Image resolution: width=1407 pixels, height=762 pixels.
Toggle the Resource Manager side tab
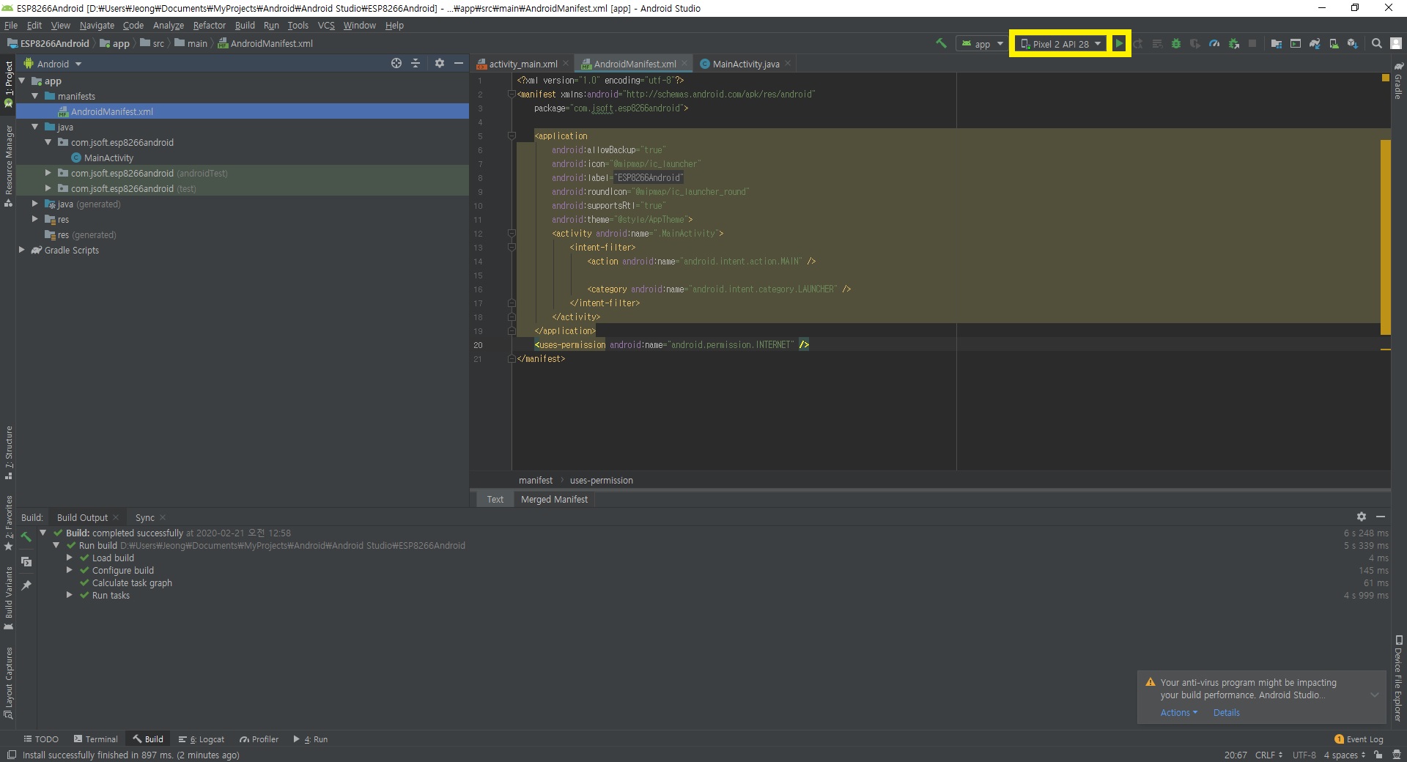click(8, 166)
